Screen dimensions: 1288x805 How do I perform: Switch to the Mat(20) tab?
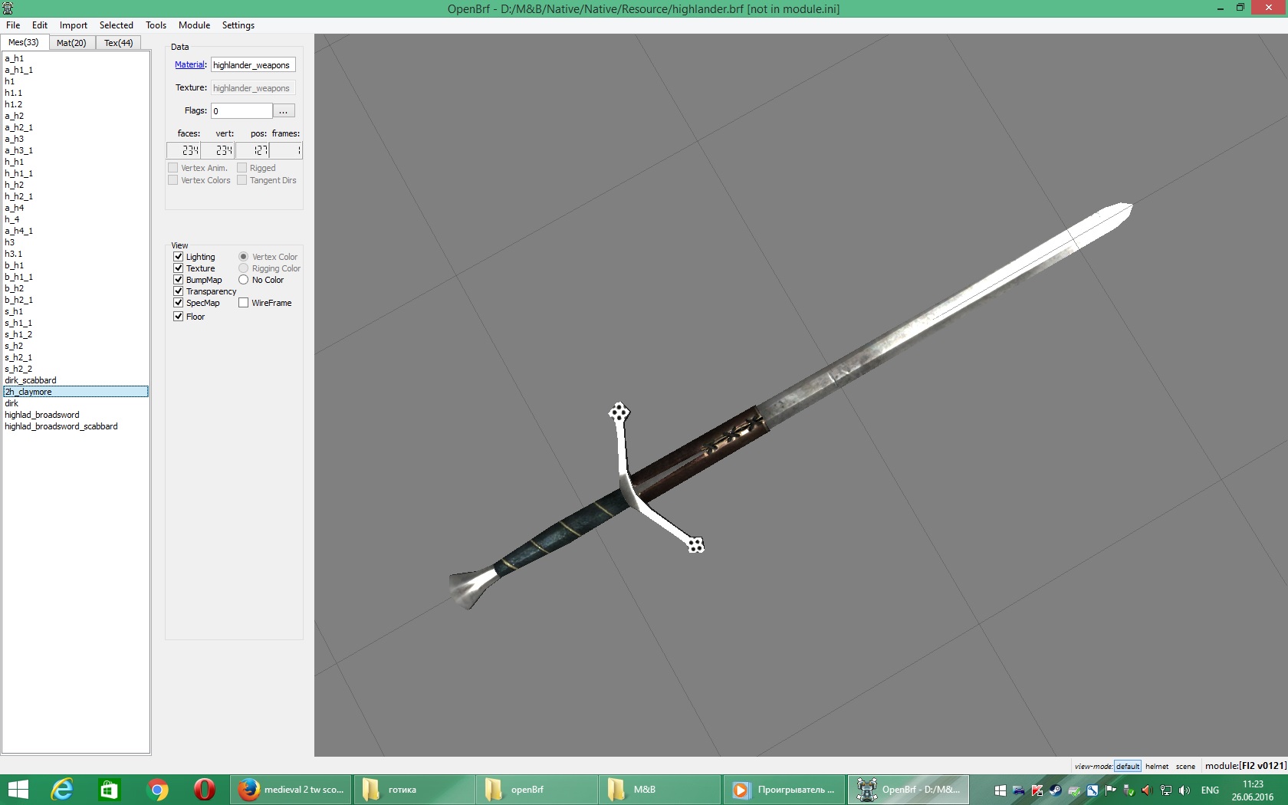coord(71,43)
